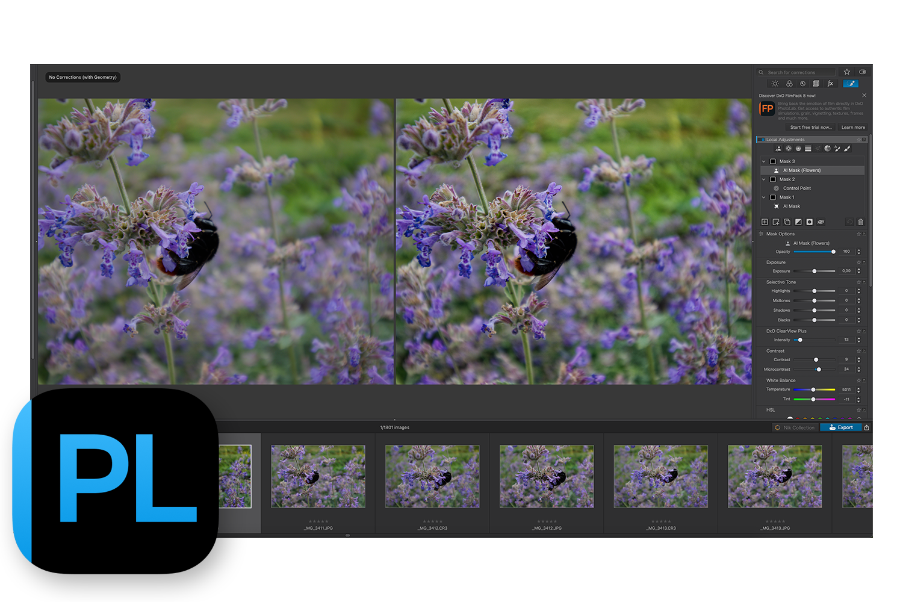Adjust the Microcontrast slider
Image resolution: width=903 pixels, height=602 pixels.
[815, 370]
